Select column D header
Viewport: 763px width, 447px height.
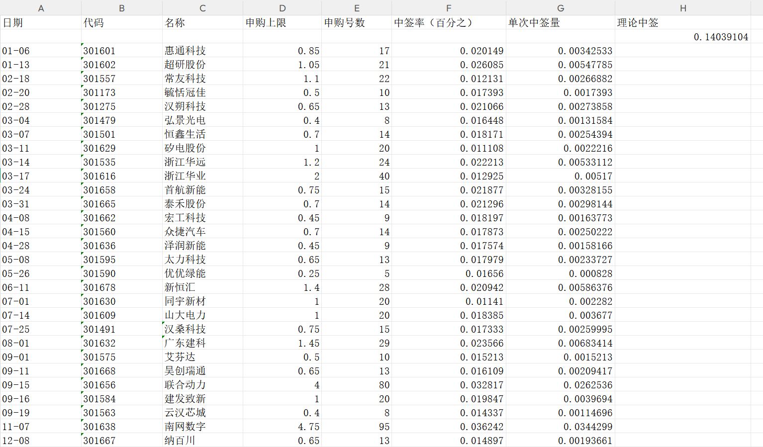point(283,8)
